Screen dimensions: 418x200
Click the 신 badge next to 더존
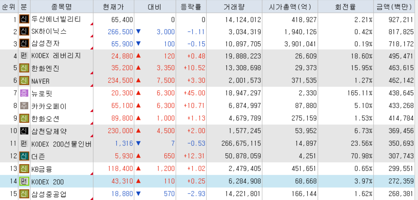coord(24,156)
